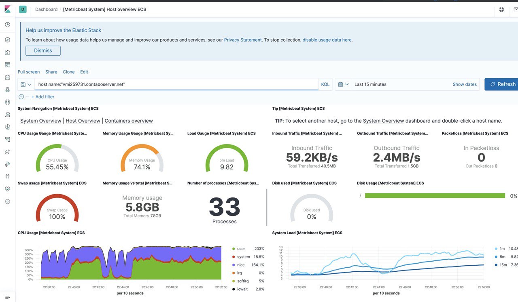Click the dashboard title Host overview ECS
Screen dimensions: 518x302
(104, 9)
